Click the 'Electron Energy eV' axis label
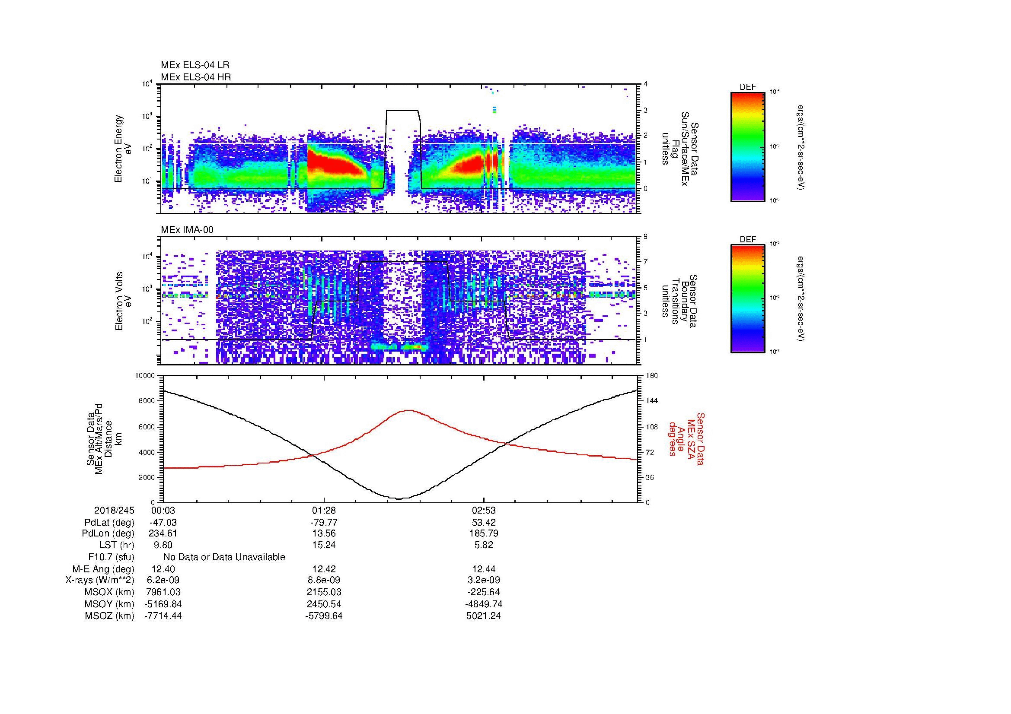1011x714 pixels. click(x=123, y=149)
